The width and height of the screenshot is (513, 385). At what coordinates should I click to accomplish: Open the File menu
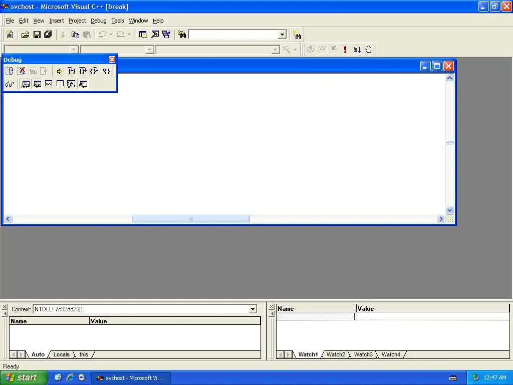coord(10,21)
